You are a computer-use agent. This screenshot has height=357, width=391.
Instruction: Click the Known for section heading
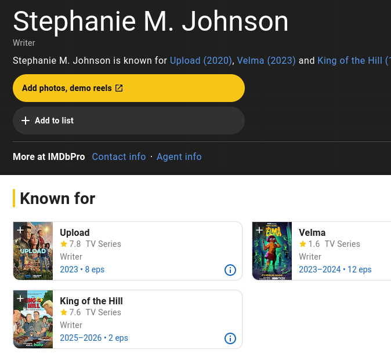point(57,199)
